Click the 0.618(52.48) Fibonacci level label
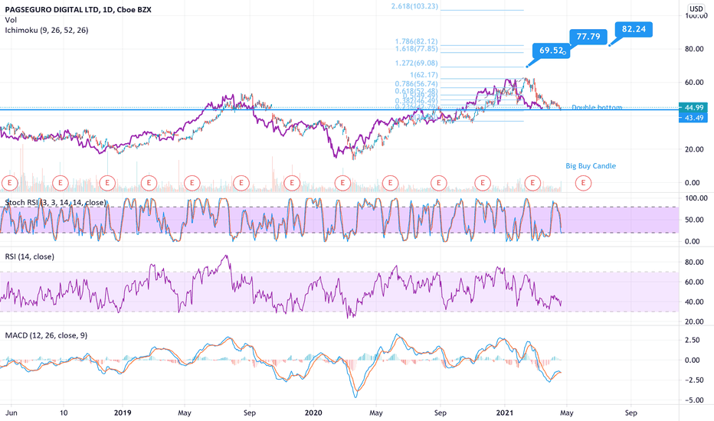The image size is (714, 421). point(416,91)
